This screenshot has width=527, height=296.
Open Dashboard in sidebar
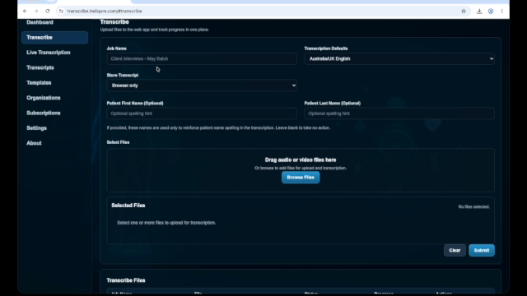click(40, 22)
